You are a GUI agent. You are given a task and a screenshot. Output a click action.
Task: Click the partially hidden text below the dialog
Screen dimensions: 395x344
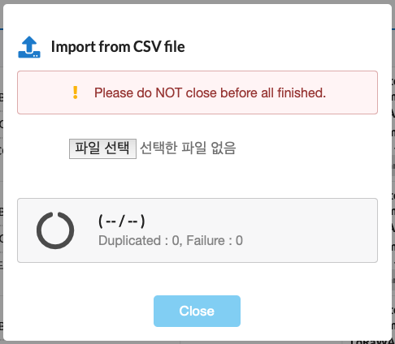(371, 342)
